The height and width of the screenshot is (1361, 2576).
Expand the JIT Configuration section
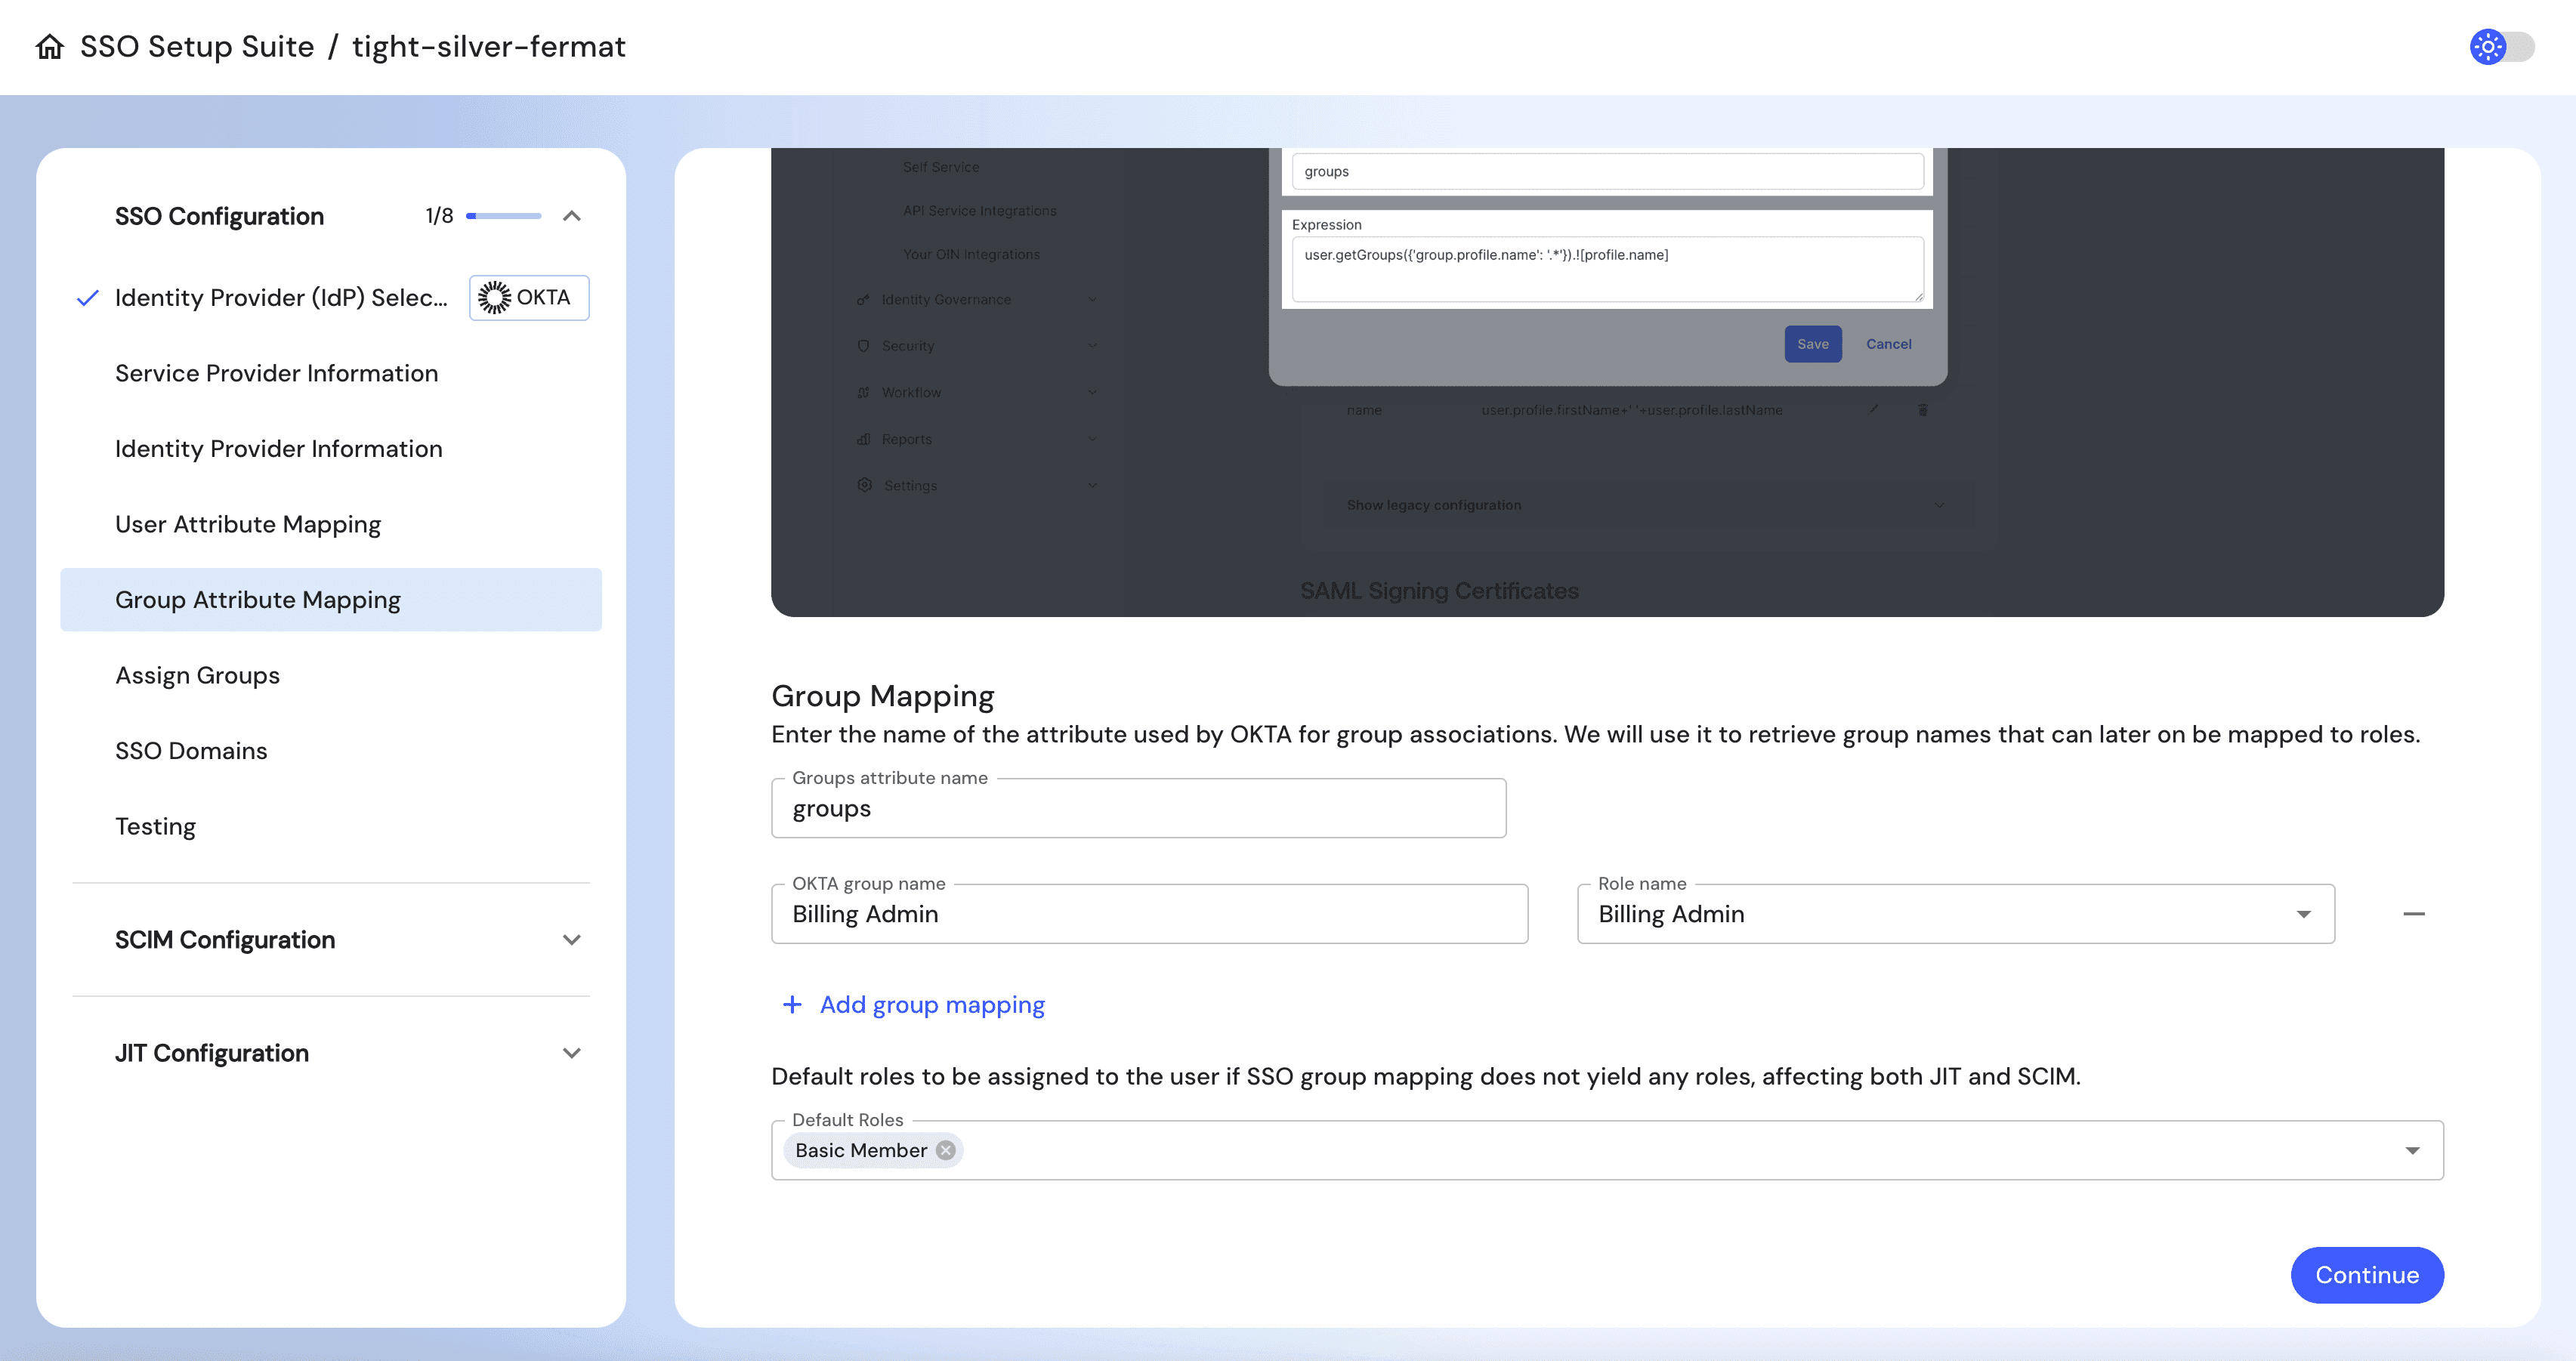pos(572,1053)
